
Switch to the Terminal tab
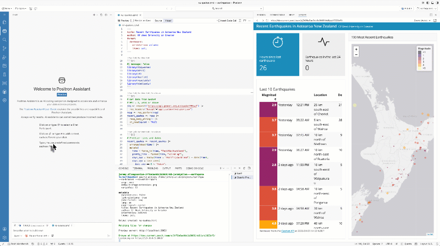(x=138, y=168)
